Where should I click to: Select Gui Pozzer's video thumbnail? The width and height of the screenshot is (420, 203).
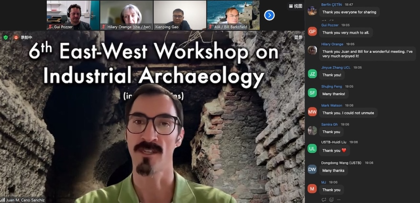(73, 15)
